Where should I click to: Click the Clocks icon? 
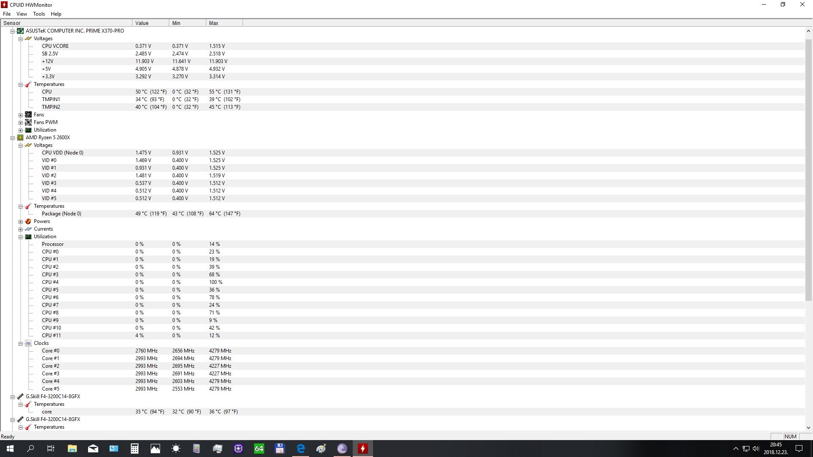pyautogui.click(x=28, y=343)
